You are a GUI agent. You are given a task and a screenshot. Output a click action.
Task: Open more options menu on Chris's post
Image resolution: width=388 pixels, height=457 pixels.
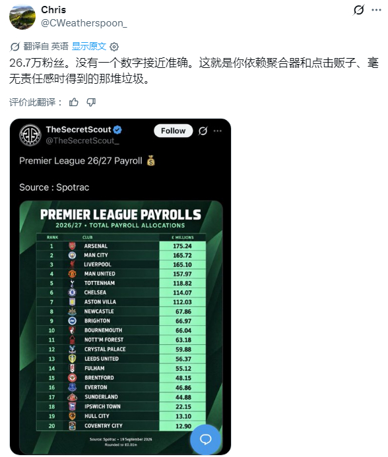[x=376, y=10]
